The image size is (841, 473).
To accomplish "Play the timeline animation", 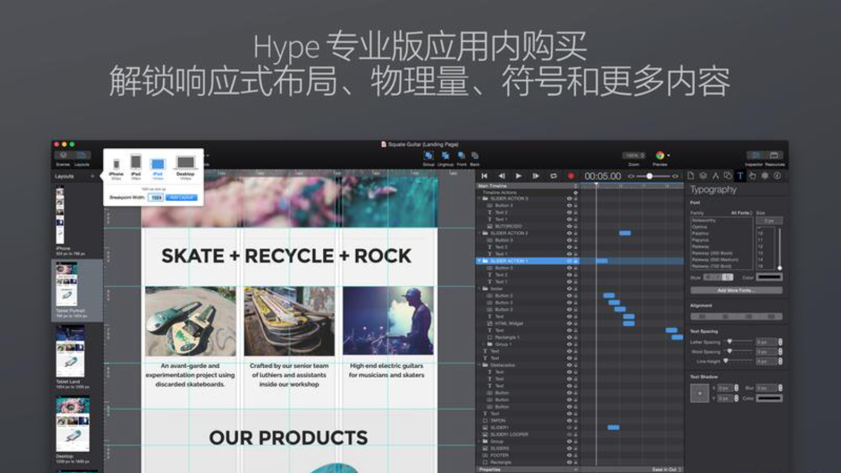I will click(518, 176).
